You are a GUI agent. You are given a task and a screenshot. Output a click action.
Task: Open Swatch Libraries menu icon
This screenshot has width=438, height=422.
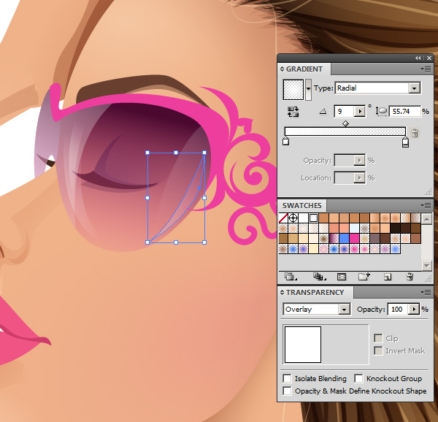tap(291, 277)
